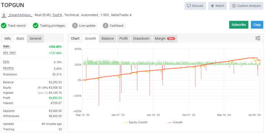Switch to the General tab

point(36,38)
